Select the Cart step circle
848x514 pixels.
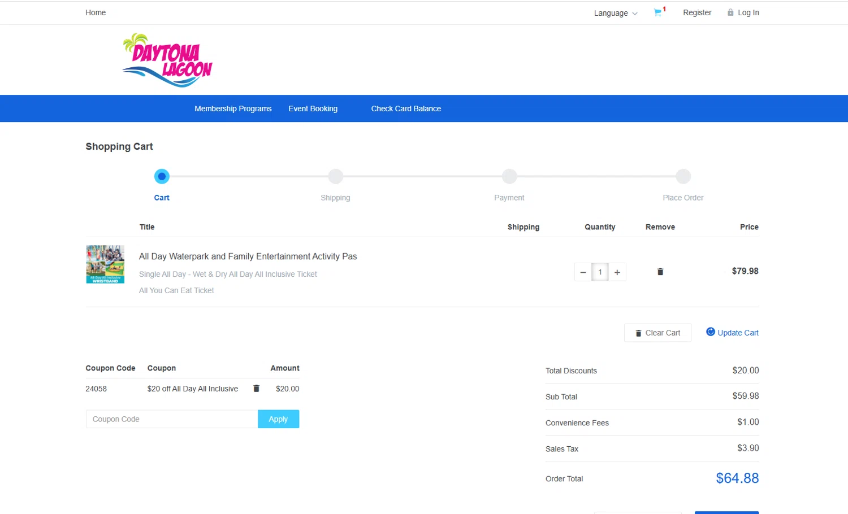click(x=162, y=176)
